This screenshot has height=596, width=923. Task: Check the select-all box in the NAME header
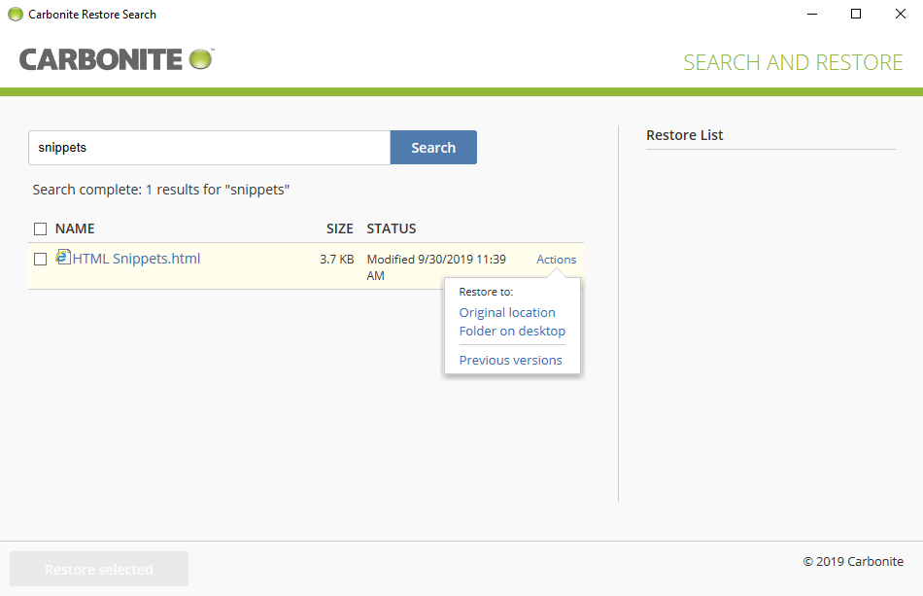click(x=40, y=228)
